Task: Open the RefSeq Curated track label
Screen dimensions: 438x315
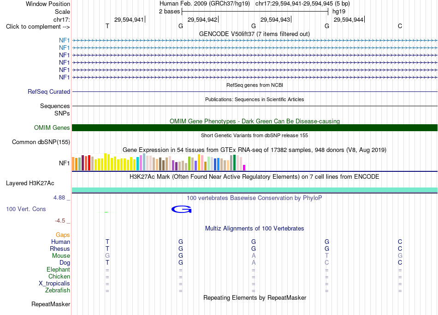Action: [x=49, y=92]
